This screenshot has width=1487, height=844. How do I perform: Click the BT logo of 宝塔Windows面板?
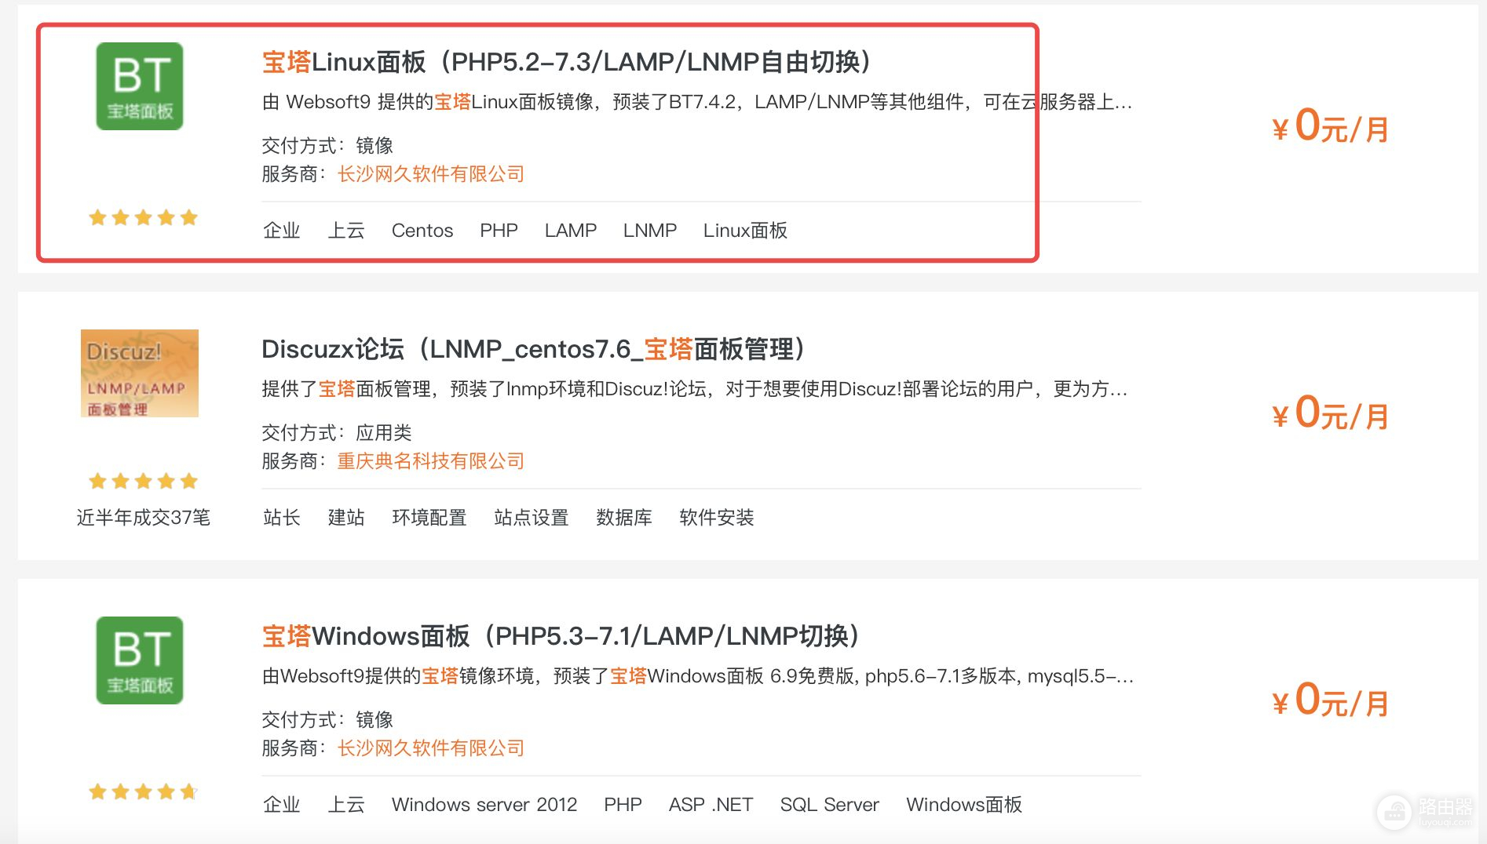tap(140, 660)
